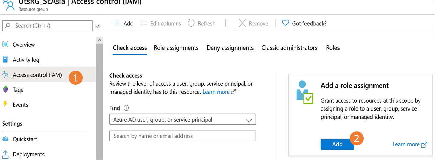435x160 pixels.
Task: Open Overview from the sidebar
Action: point(23,45)
